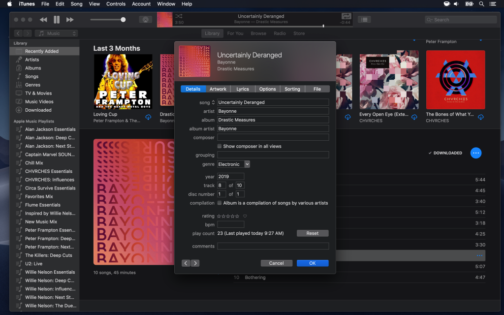Click the blue more options button
504x315 pixels.
(475, 153)
